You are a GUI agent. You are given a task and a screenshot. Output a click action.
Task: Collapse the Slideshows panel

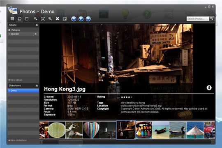(x=37, y=86)
